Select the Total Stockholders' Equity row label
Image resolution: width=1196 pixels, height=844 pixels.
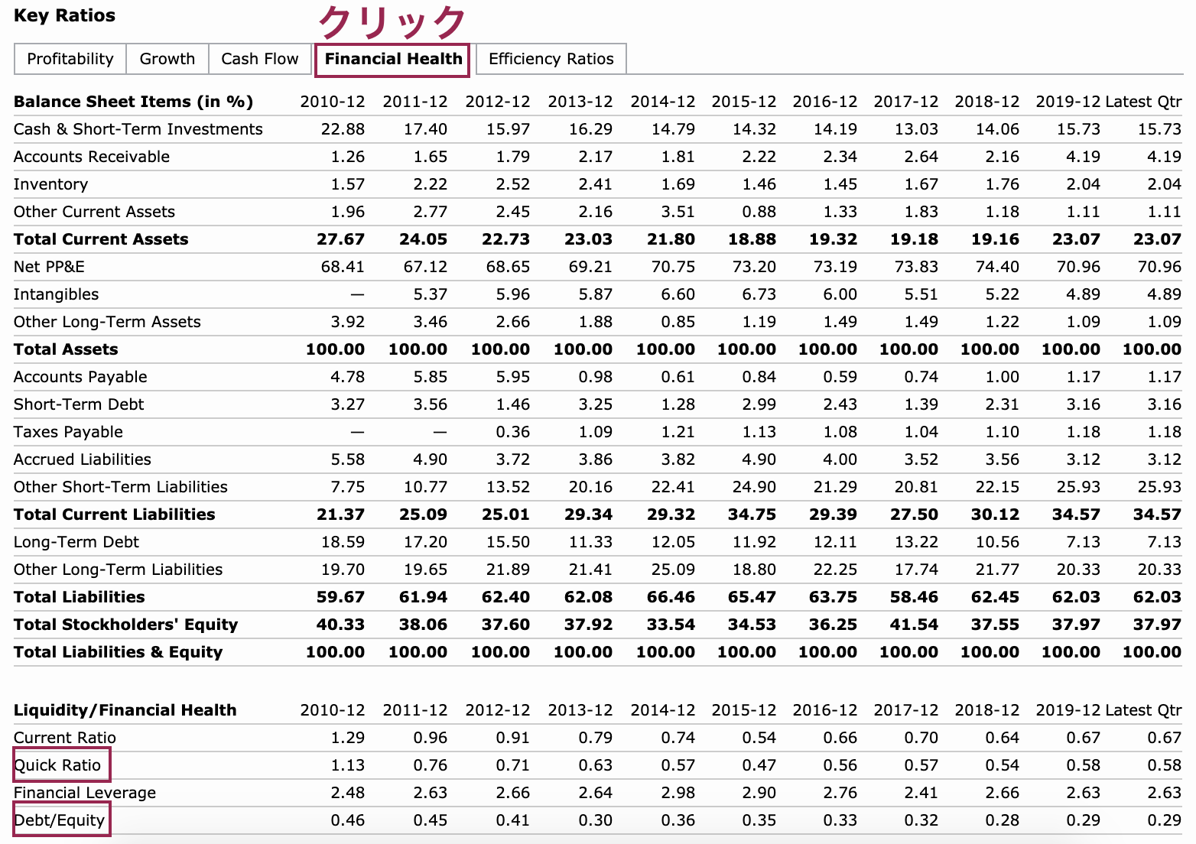pyautogui.click(x=126, y=625)
